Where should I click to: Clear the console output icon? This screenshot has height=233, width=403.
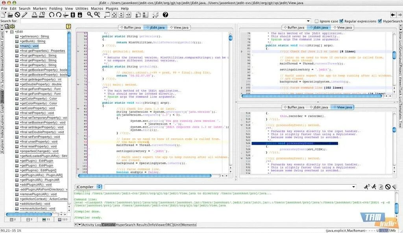[394, 187]
